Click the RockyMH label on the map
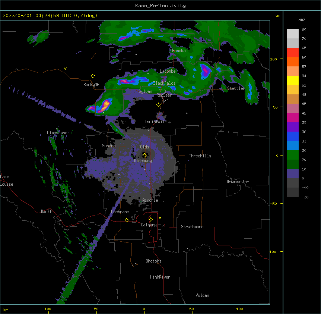 click(91, 85)
